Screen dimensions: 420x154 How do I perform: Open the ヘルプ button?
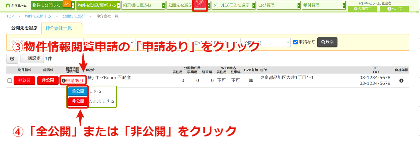coord(394,9)
